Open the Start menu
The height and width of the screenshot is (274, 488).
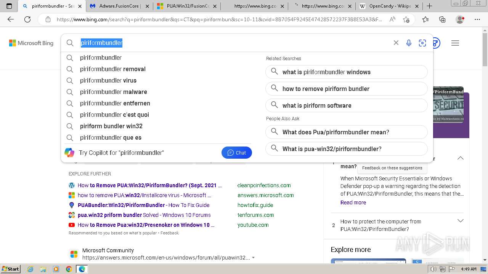[x=10, y=269]
